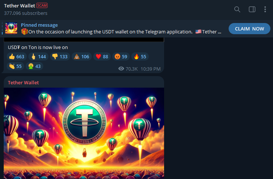Viewport: 273px width, 179px height.
Task: Open the three-dot more options menu
Action: [x=265, y=9]
